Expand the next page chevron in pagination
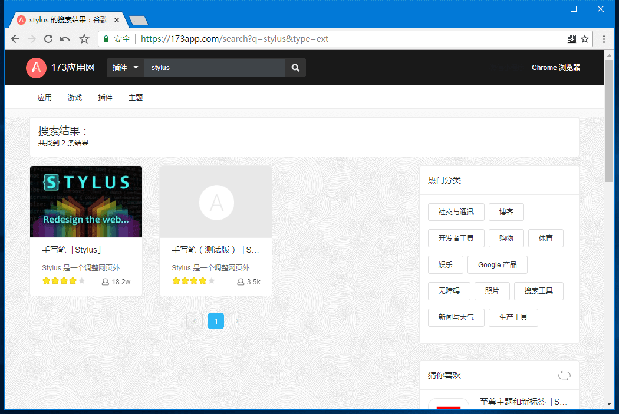 [237, 321]
